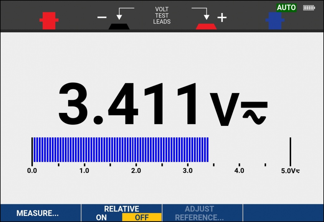Click the red positive test lead icon

point(206,26)
